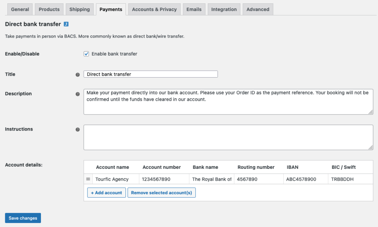Image resolution: width=378 pixels, height=227 pixels.
Task: Click inside the Title text field
Action: (151, 74)
